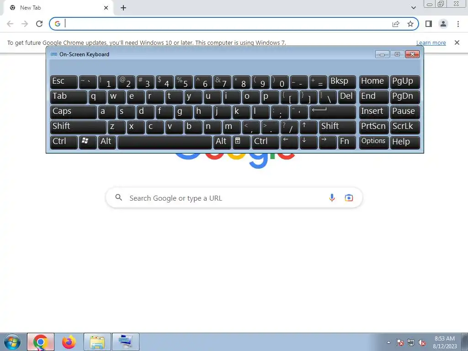The height and width of the screenshot is (351, 468).
Task: Dismiss the Windows 7 update notice
Action: (457, 43)
